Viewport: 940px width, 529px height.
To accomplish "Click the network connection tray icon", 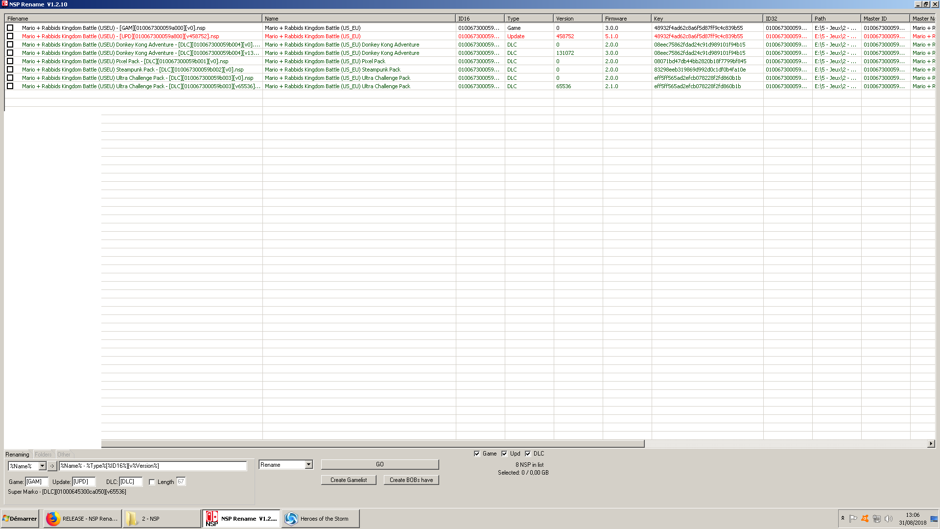I will (x=876, y=519).
